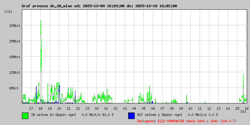
Task: Click the x-axis hour label '09'
Action: click(x=181, y=108)
